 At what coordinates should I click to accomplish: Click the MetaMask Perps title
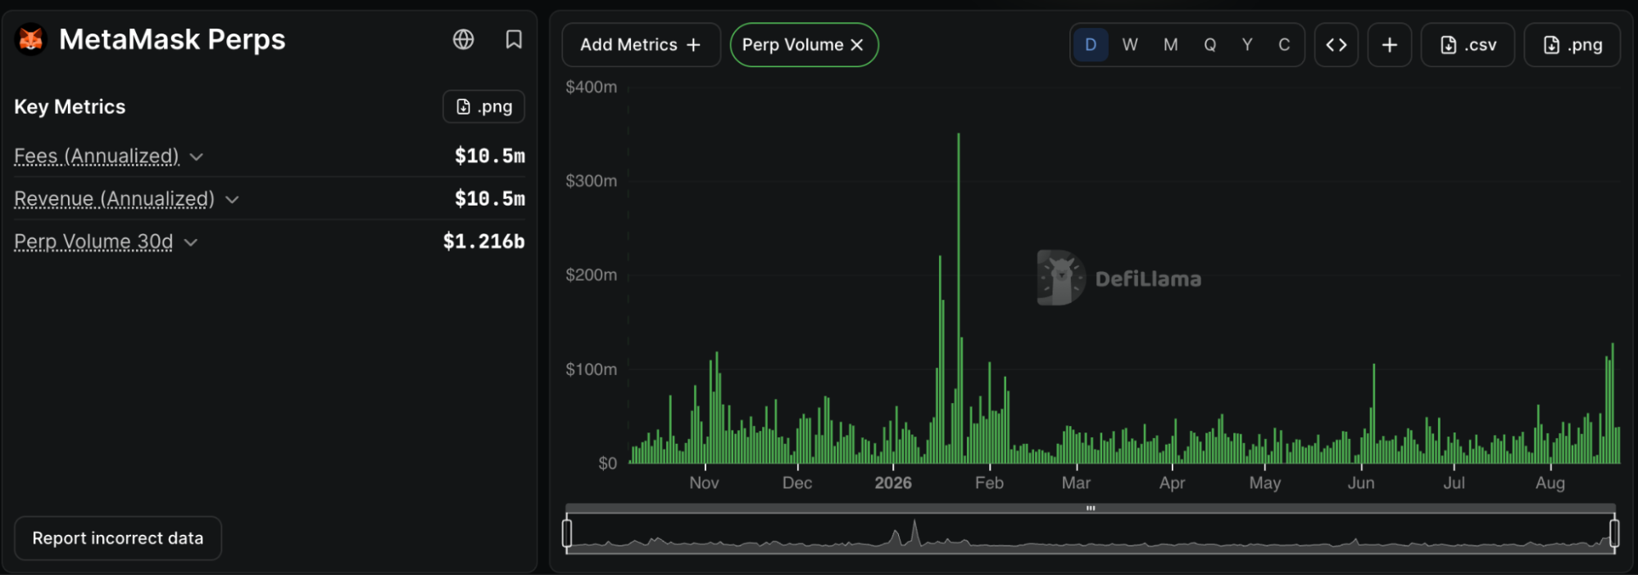[x=172, y=39]
